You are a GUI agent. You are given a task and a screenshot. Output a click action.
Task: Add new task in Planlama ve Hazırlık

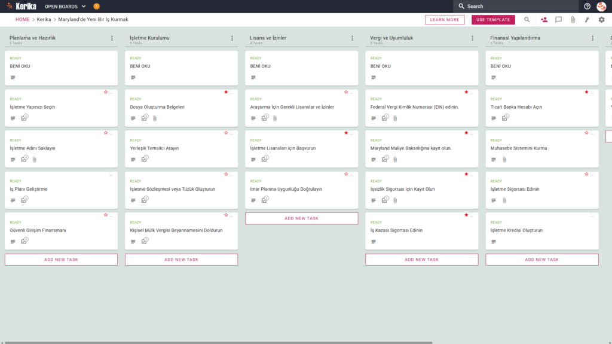(x=62, y=260)
